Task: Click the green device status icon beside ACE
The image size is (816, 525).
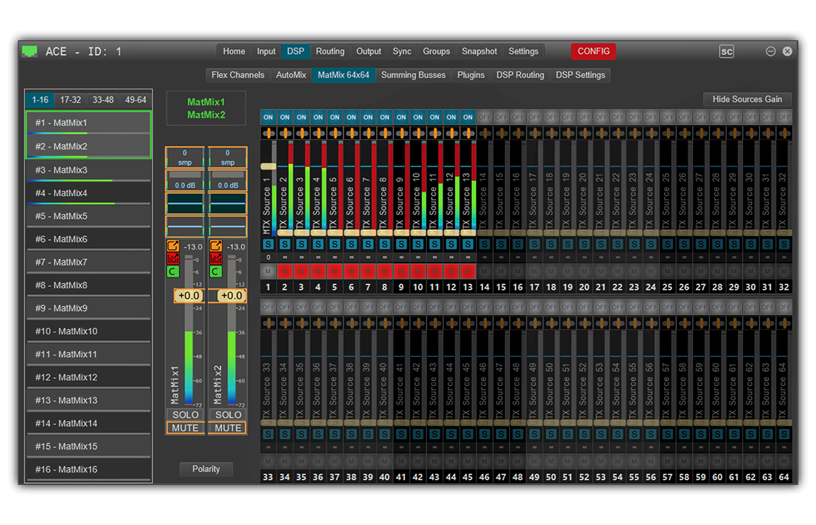Action: (29, 51)
